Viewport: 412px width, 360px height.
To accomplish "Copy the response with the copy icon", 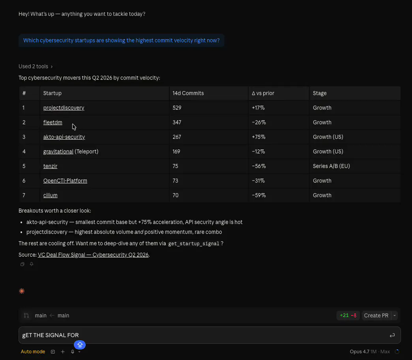I will [x=22, y=264].
